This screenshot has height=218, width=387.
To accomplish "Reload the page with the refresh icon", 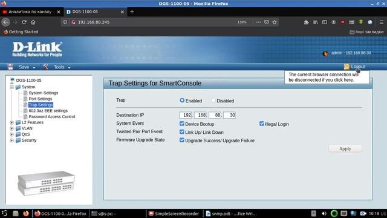I will click(x=24, y=22).
